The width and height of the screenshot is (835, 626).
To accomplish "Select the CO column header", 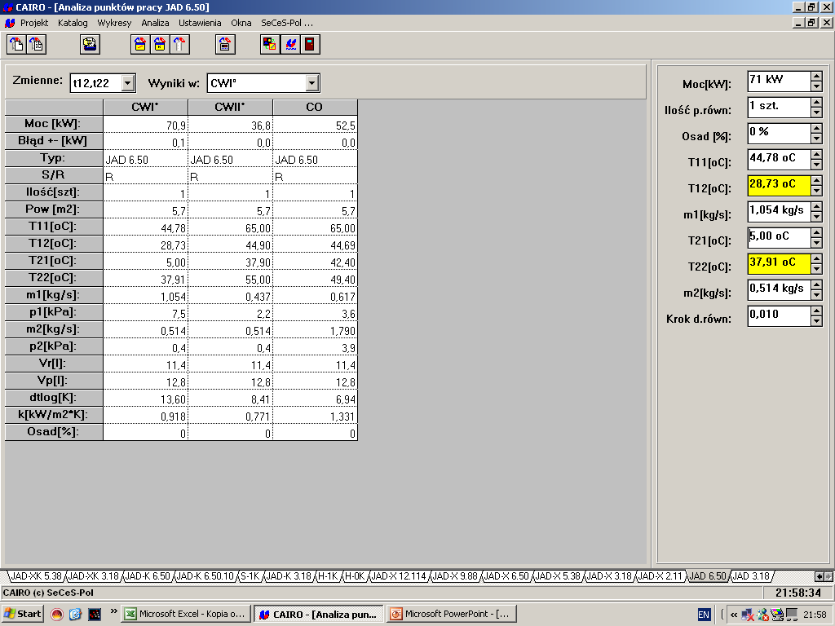I will [x=315, y=107].
